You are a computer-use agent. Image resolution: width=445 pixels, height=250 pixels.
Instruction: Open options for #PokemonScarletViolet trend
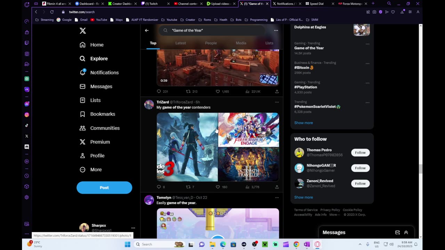[367, 102]
